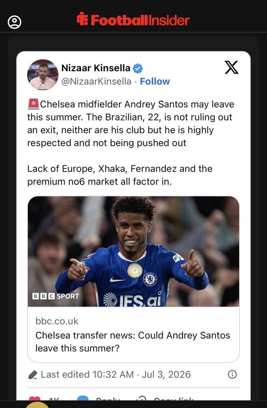This screenshot has width=267, height=408.
Task: Open Andrey Santos article image
Action: [x=133, y=251]
